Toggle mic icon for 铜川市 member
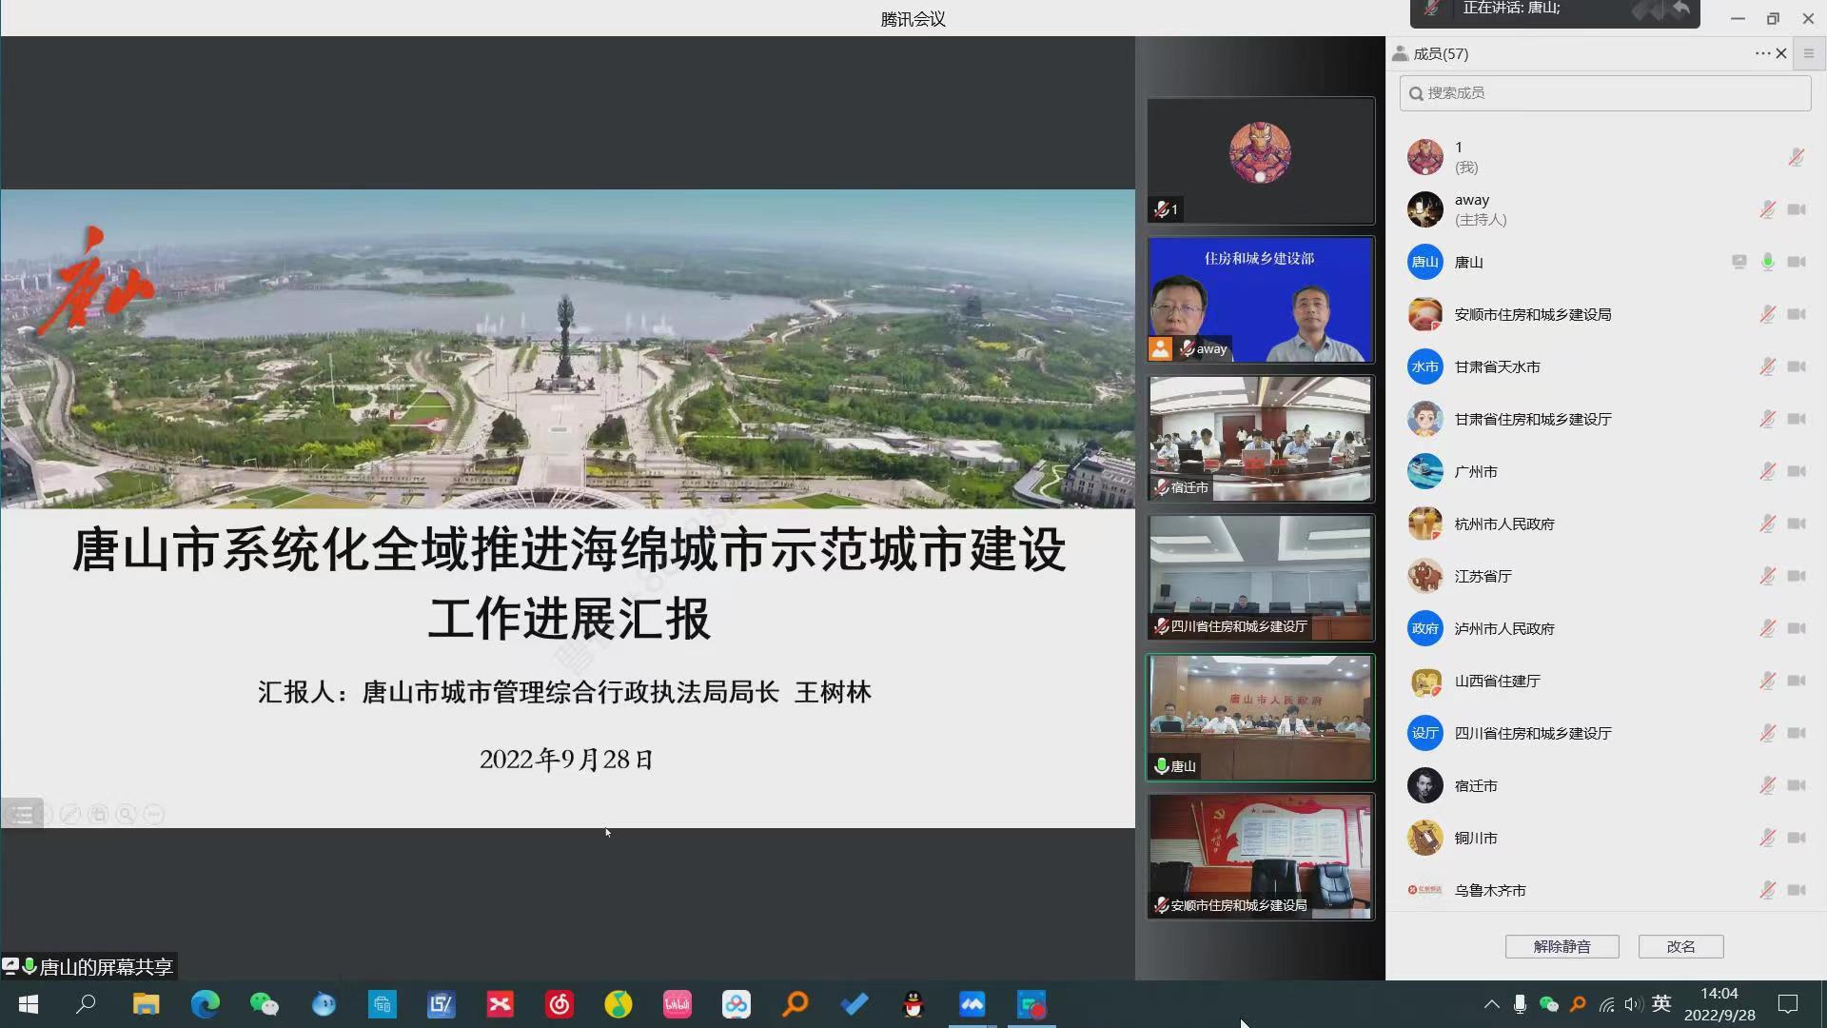 pyautogui.click(x=1767, y=838)
